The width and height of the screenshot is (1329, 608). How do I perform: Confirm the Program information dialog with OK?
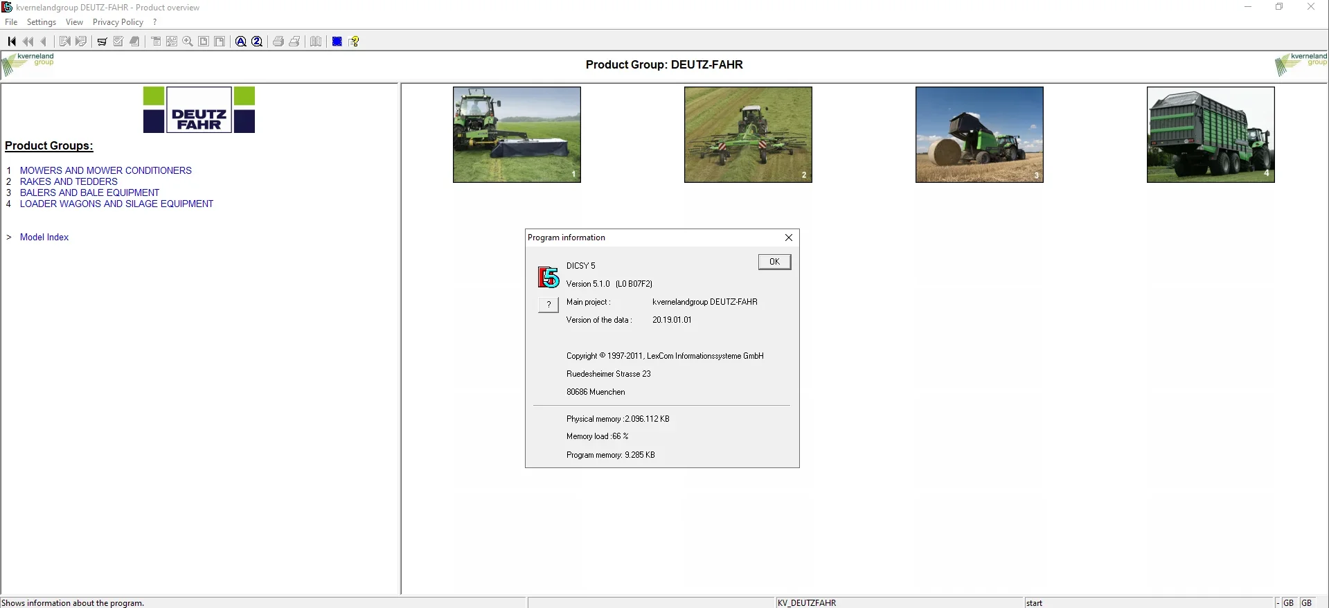pyautogui.click(x=774, y=262)
